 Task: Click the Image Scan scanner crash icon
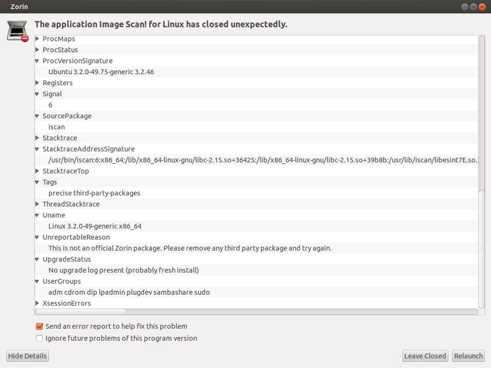click(x=18, y=31)
